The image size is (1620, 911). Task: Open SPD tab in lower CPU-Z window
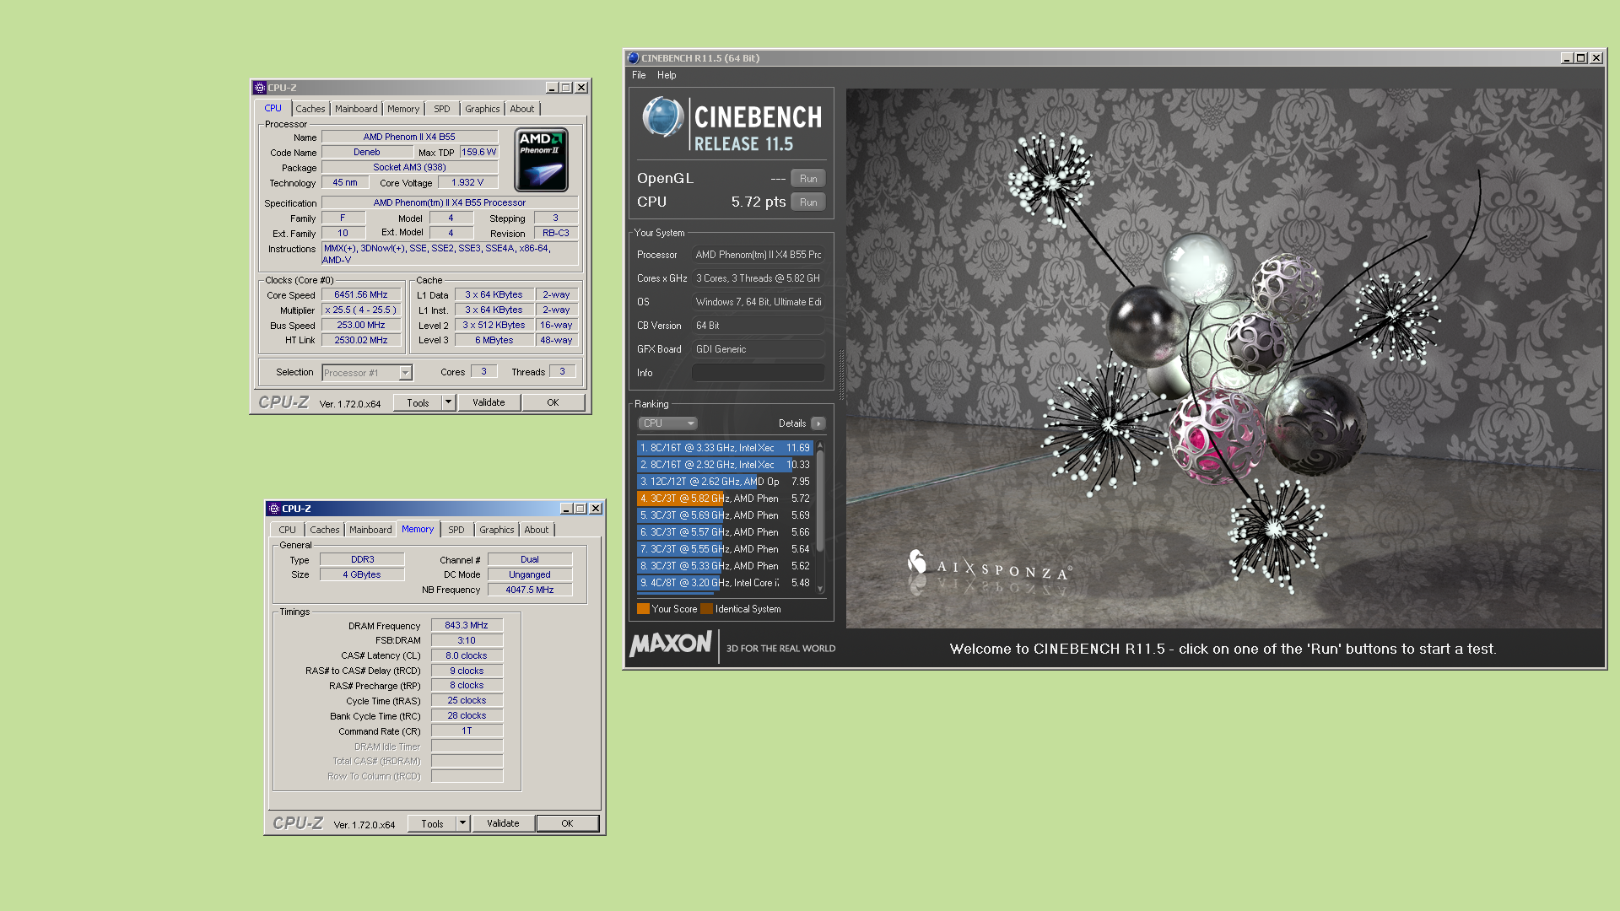pyautogui.click(x=456, y=530)
